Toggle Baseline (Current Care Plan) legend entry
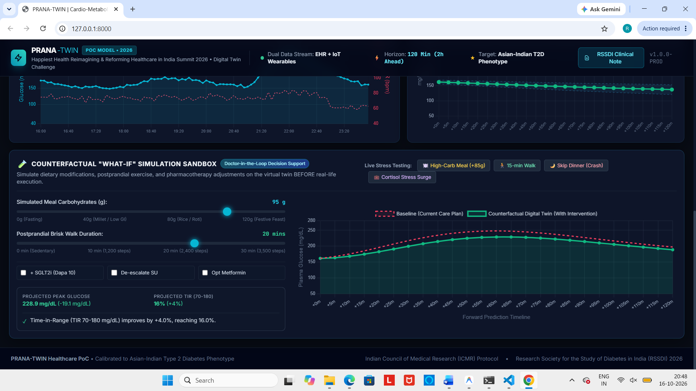 click(419, 214)
